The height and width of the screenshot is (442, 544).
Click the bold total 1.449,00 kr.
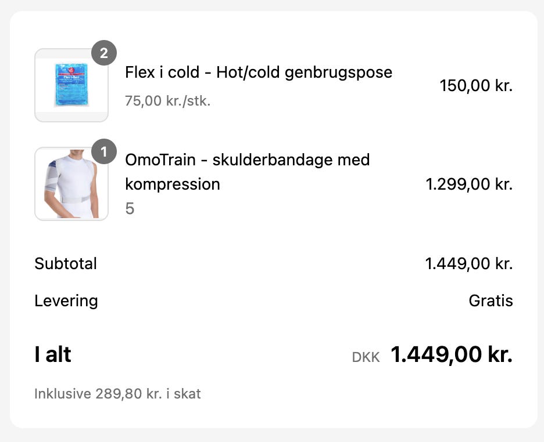point(452,354)
